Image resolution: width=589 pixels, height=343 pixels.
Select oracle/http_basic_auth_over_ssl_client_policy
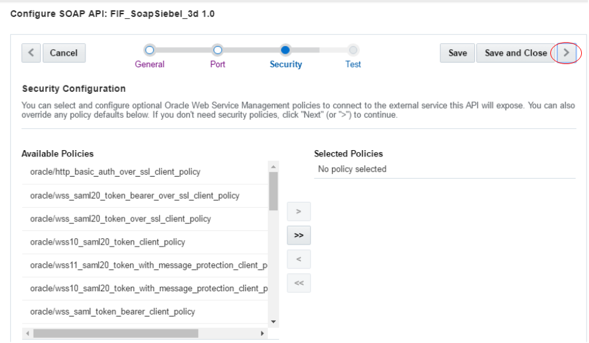tap(145, 172)
